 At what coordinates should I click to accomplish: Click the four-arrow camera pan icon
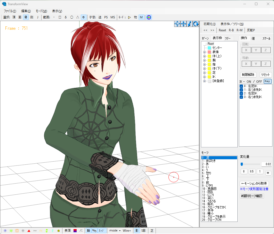pyautogui.click(x=183, y=24)
